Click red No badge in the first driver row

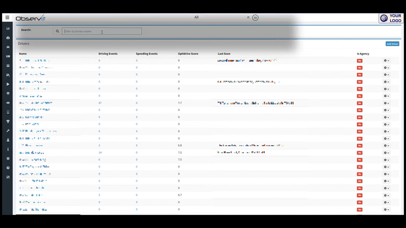pyautogui.click(x=359, y=60)
